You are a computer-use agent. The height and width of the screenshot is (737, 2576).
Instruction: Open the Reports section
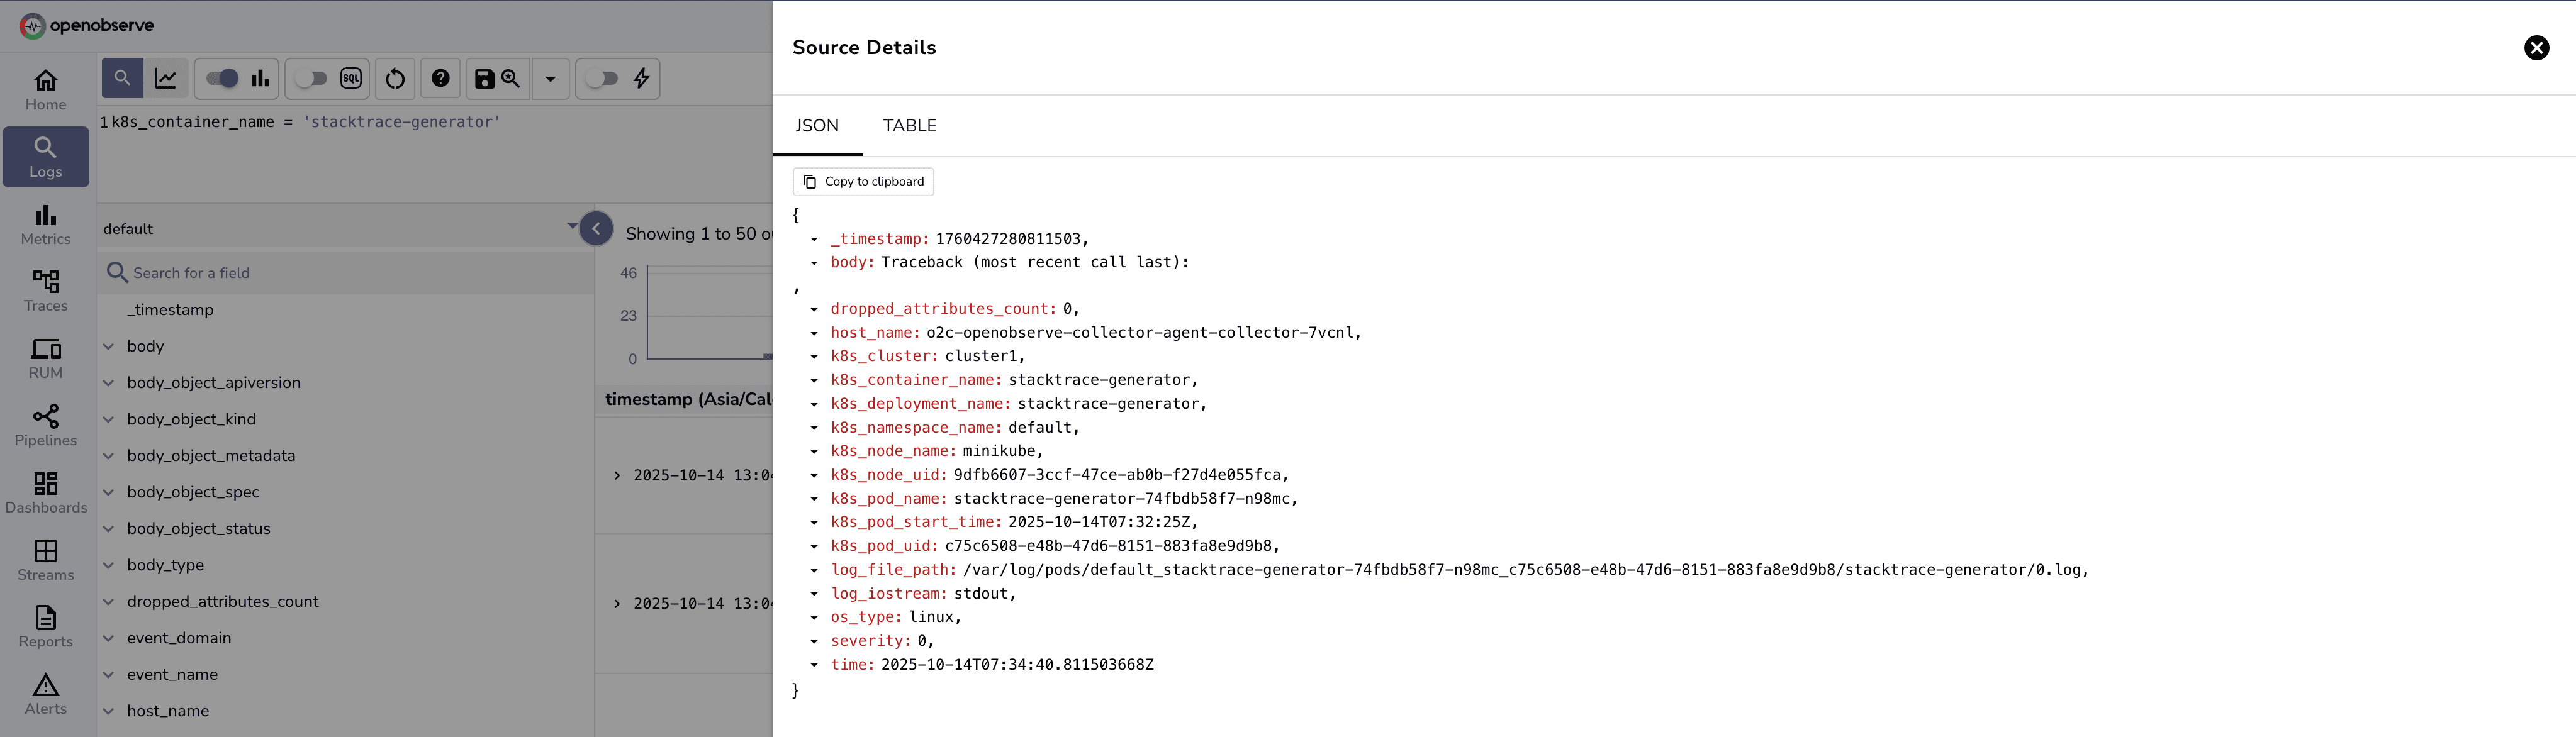point(45,626)
